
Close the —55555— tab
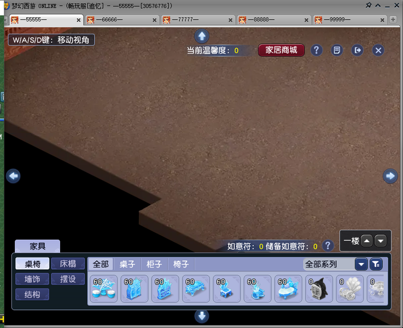(79, 20)
